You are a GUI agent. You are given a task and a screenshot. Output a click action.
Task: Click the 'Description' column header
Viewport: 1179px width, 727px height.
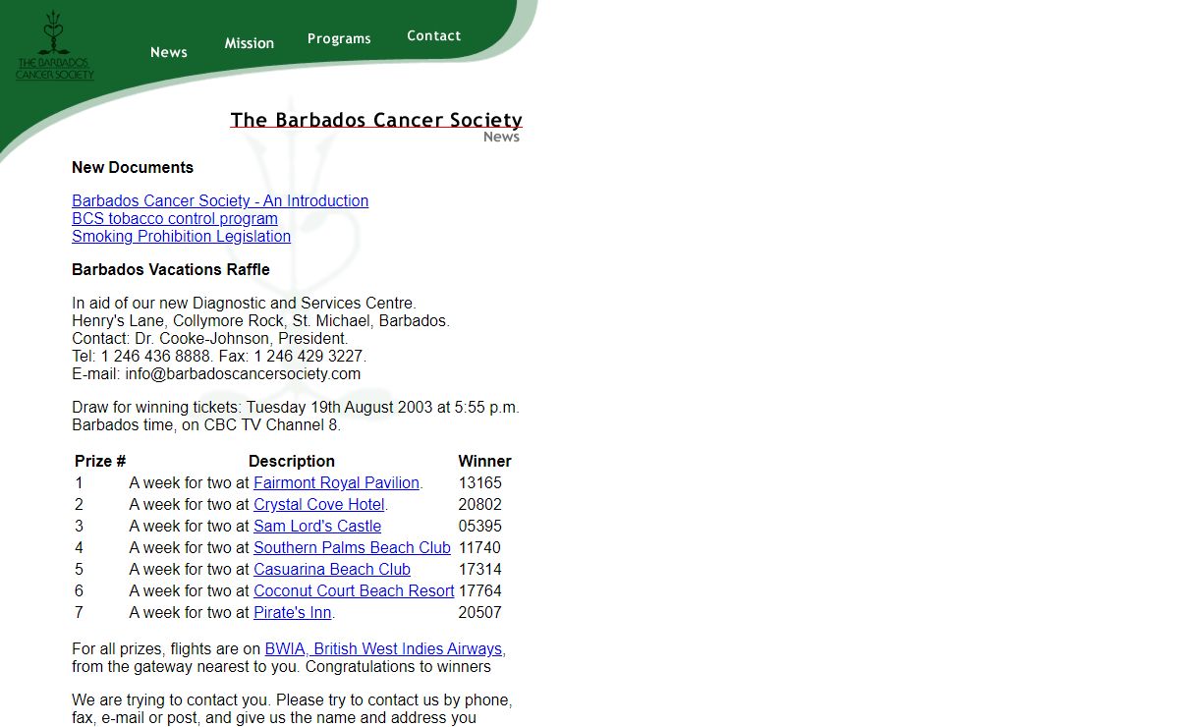[292, 461]
